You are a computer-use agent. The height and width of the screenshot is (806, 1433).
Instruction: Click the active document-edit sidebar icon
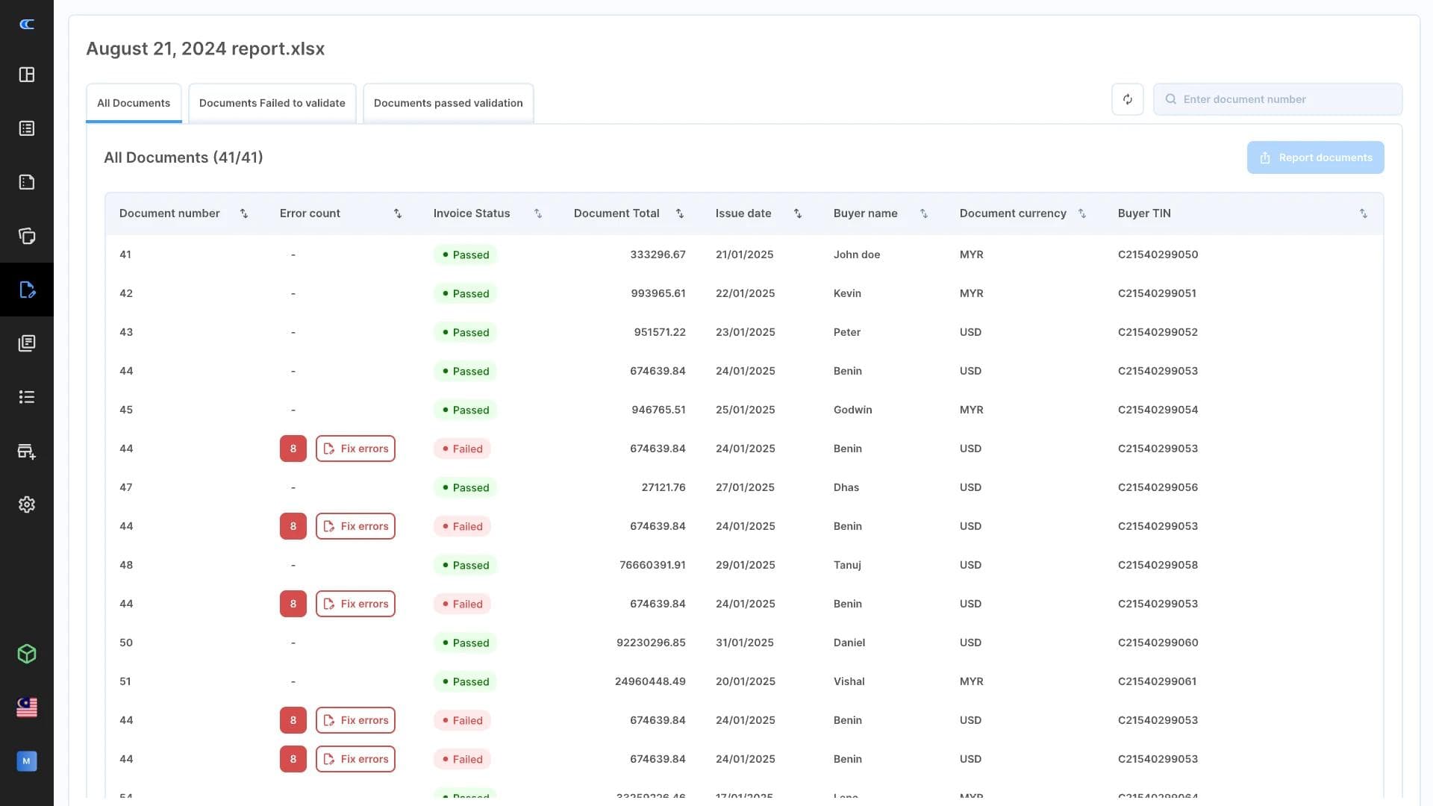tap(27, 290)
